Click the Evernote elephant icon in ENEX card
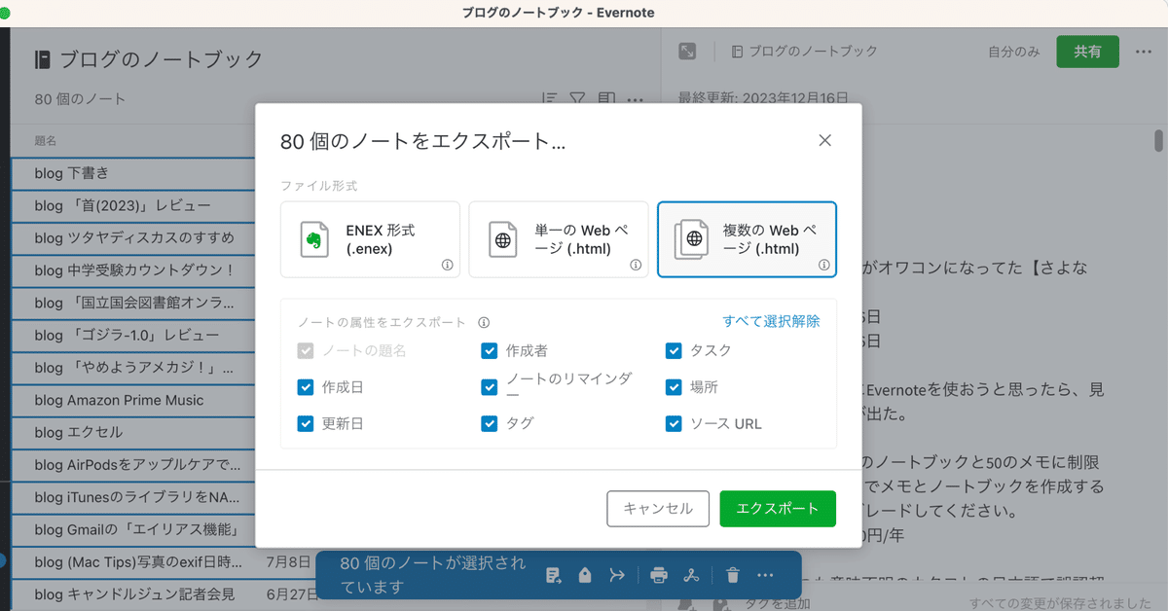Viewport: 1168px width, 611px height. point(313,239)
